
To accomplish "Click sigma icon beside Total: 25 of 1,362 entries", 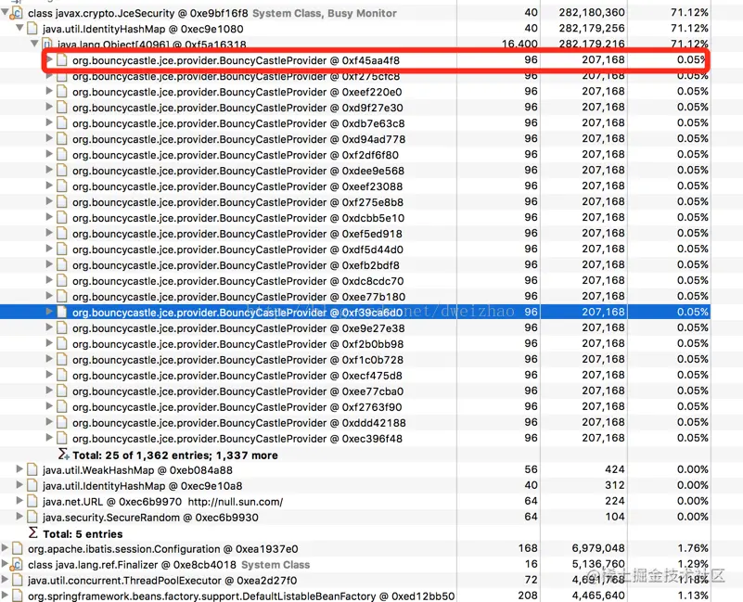I will pyautogui.click(x=63, y=455).
